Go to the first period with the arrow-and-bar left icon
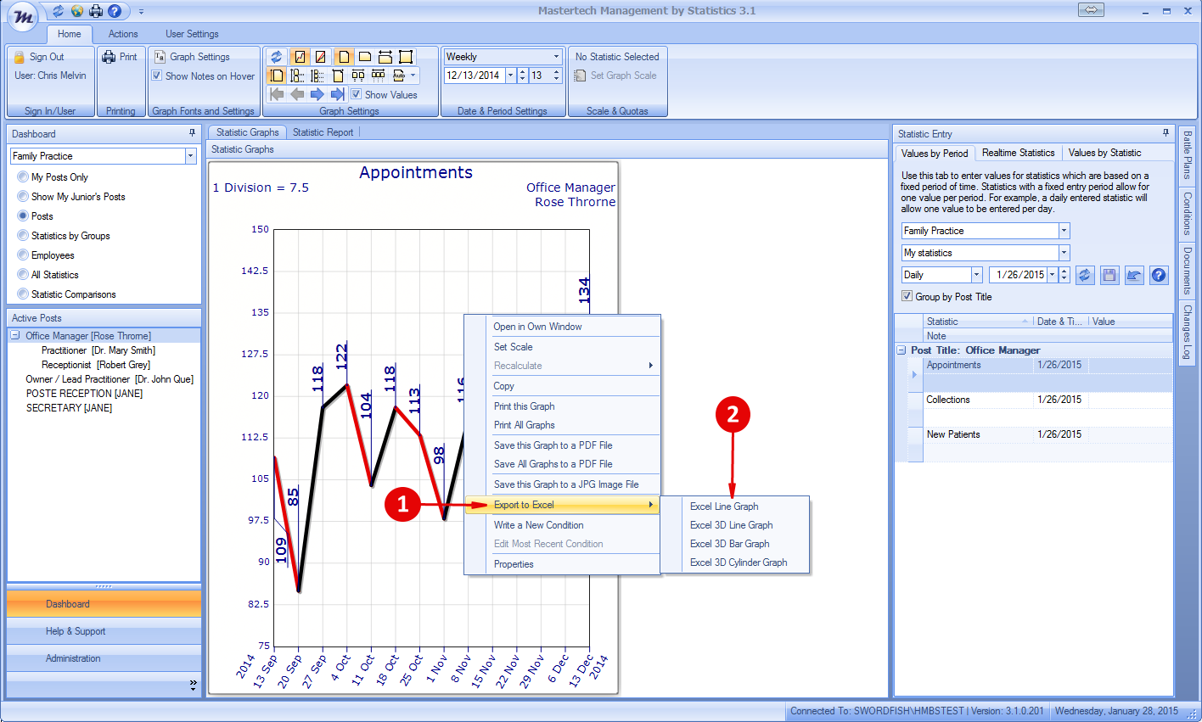 [x=277, y=94]
